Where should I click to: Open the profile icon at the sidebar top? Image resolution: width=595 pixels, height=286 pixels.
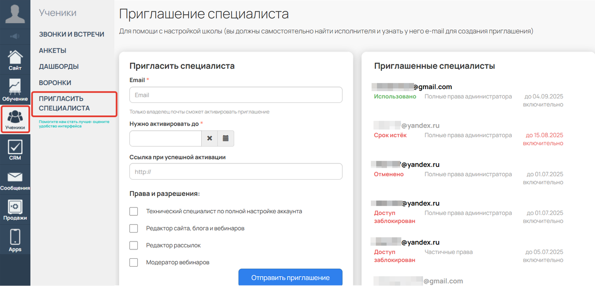(x=14, y=13)
